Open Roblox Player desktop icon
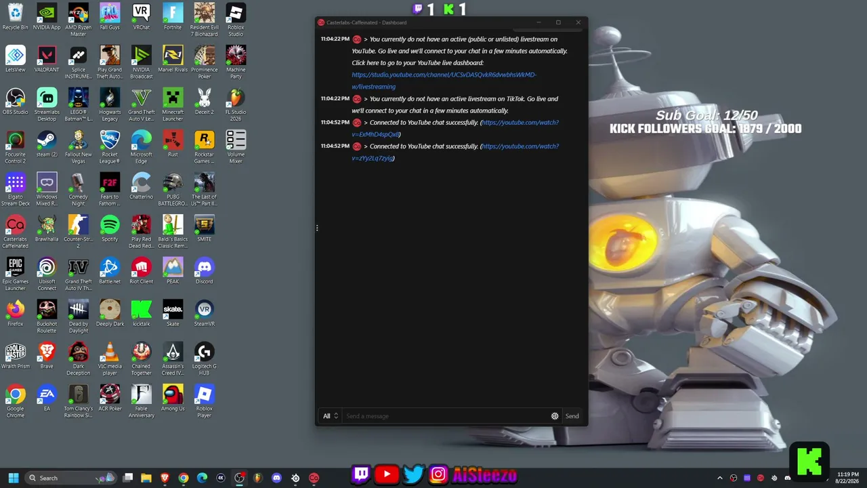This screenshot has height=488, width=867. click(204, 401)
